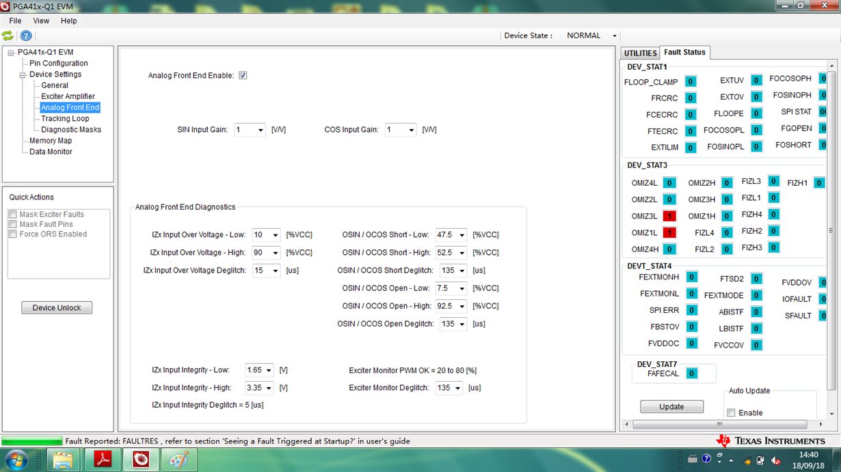Viewport: 841px width, 472px height.
Task: Open Diagnostic Masks settings
Action: 71,129
